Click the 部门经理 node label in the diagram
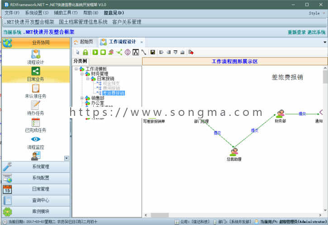328x225 pixels. (201, 121)
